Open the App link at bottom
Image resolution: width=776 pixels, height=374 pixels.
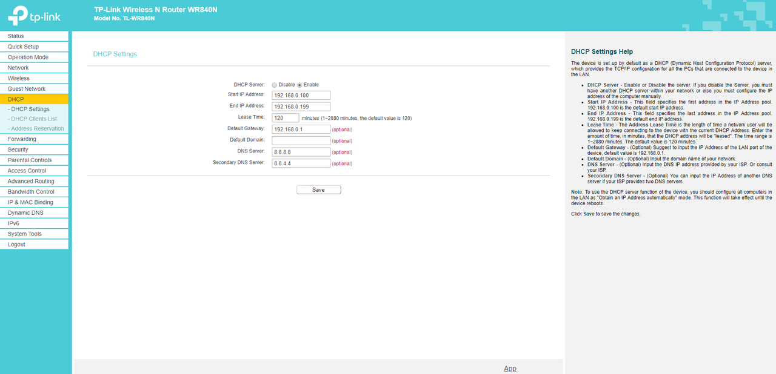510,369
